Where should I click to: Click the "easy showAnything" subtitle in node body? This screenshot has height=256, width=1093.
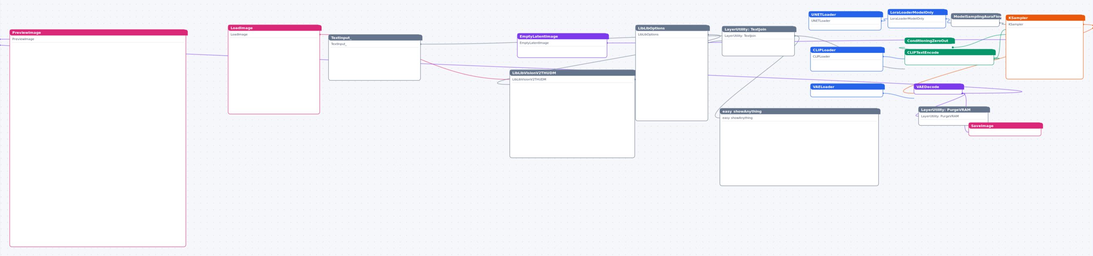[x=737, y=118]
